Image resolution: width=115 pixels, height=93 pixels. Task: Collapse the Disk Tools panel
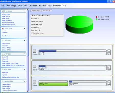point(25,40)
